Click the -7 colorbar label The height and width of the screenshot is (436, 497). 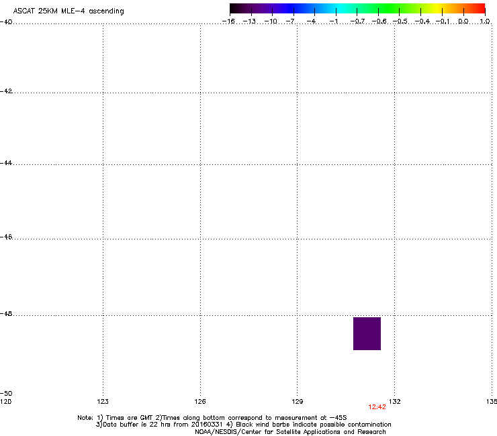click(x=291, y=21)
